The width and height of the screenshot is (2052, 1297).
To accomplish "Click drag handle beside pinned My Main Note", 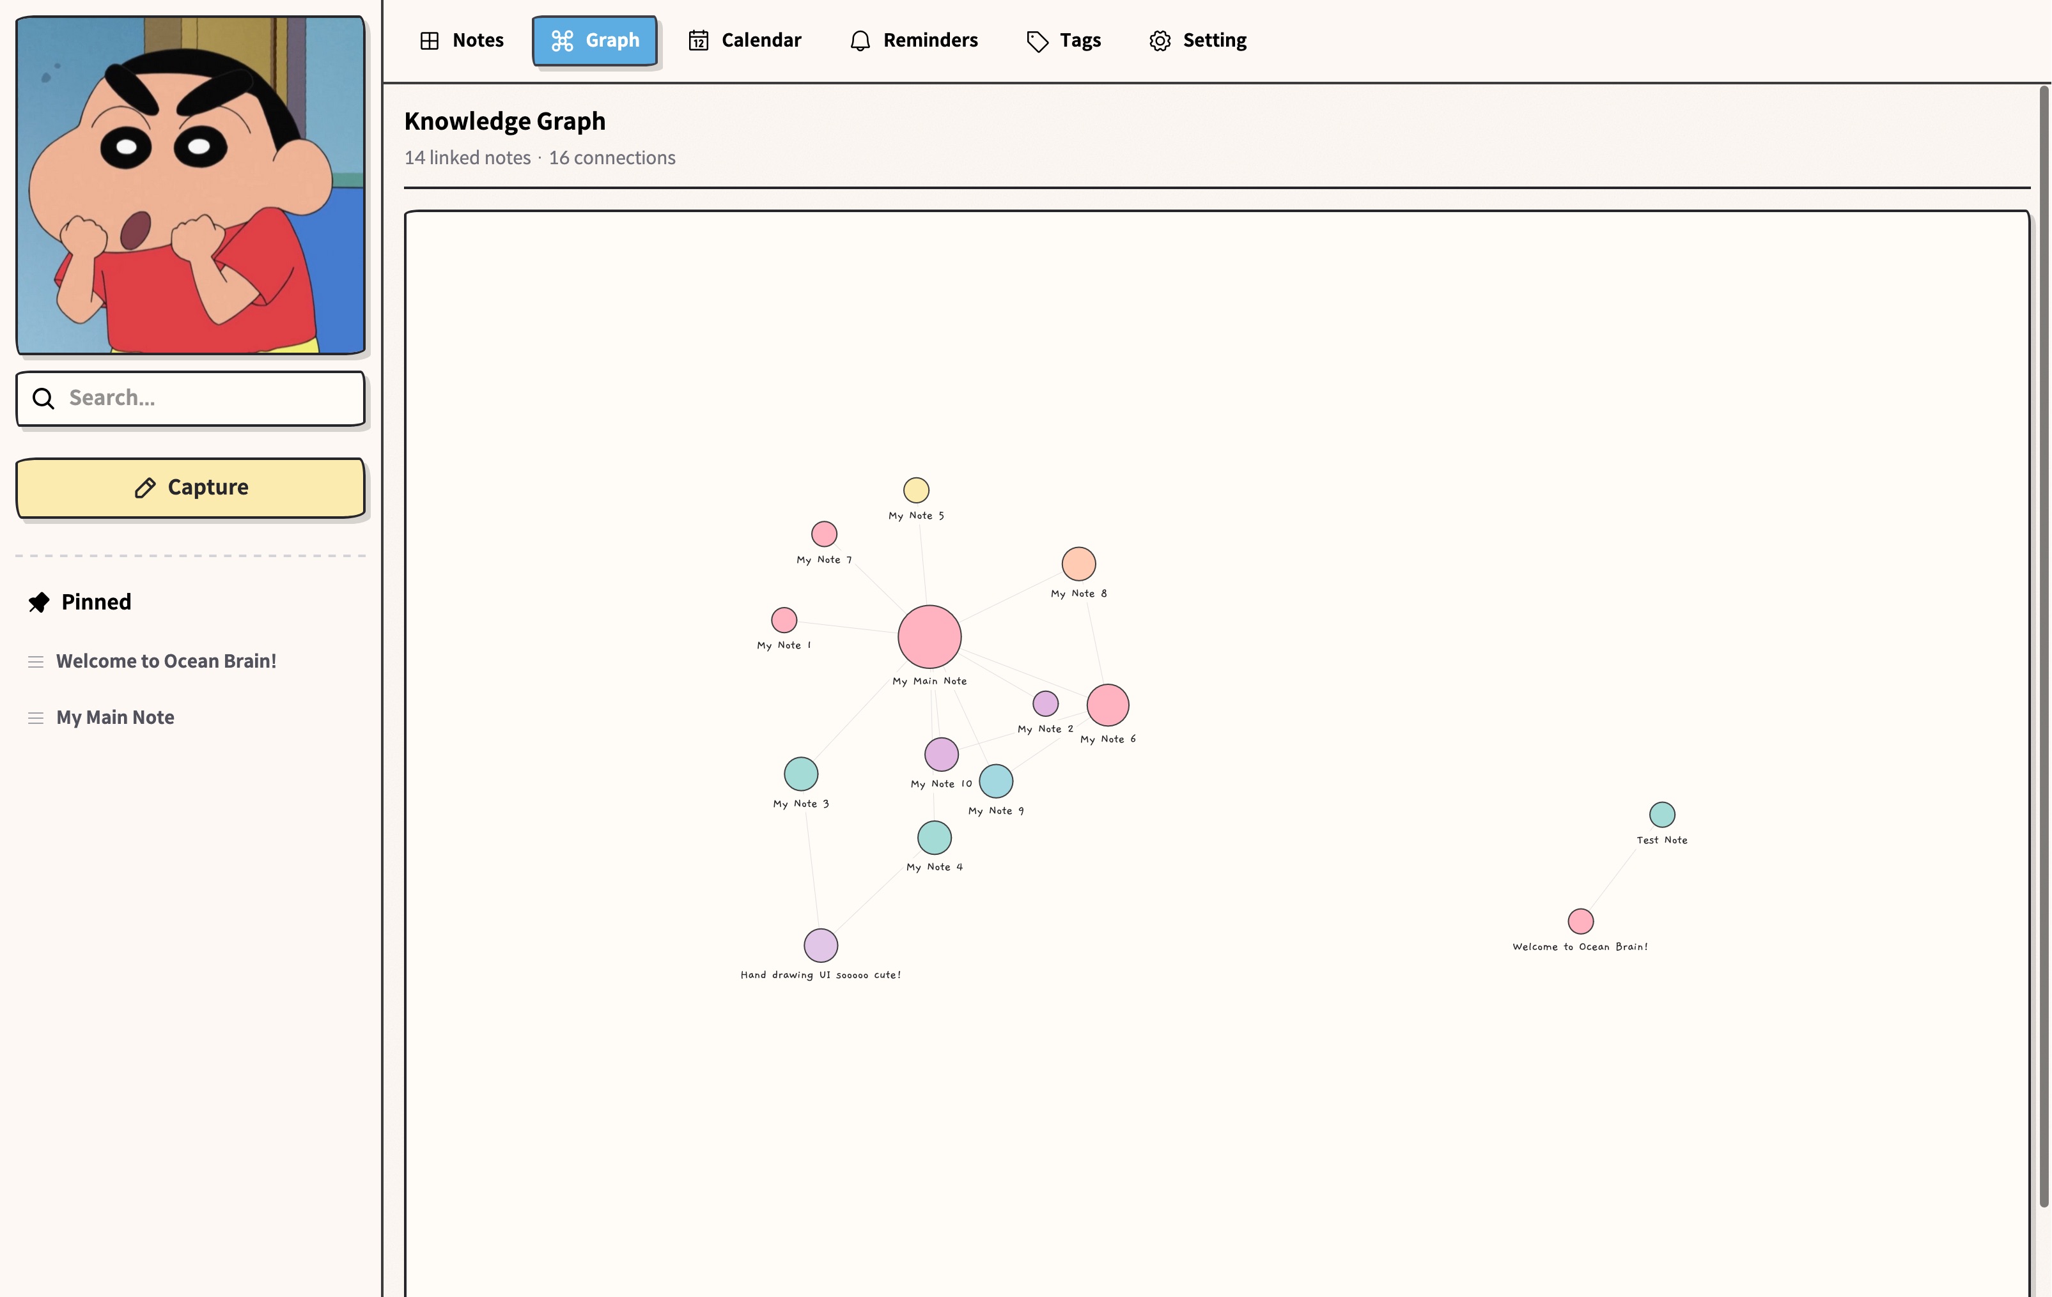I will (x=36, y=718).
